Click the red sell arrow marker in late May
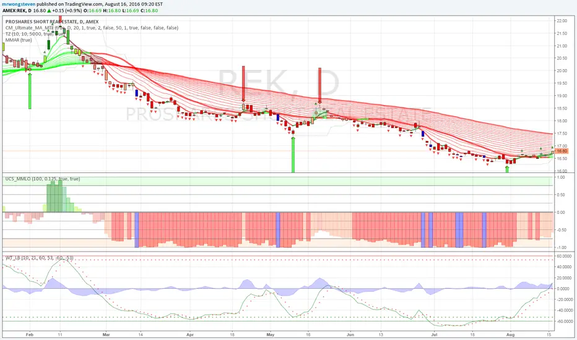Image resolution: width=577 pixels, height=340 pixels. [320, 86]
